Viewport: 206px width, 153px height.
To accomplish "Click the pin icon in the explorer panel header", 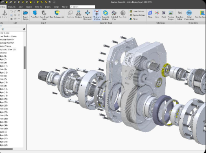I will pyautogui.click(x=24, y=29).
